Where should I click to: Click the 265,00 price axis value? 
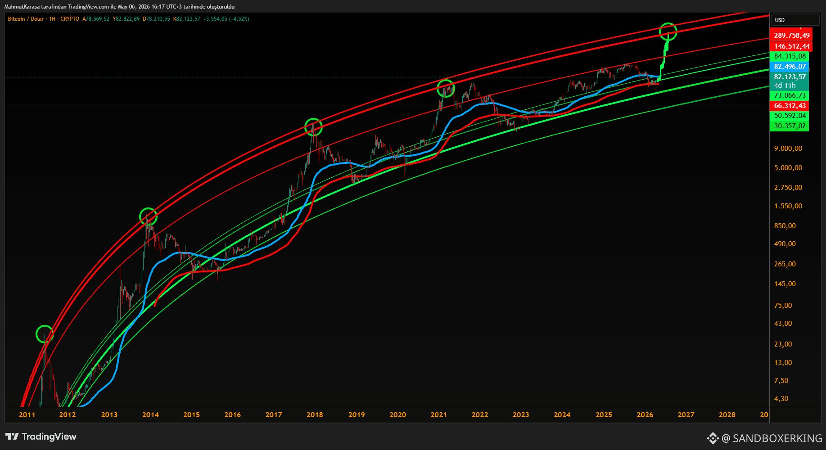click(785, 264)
